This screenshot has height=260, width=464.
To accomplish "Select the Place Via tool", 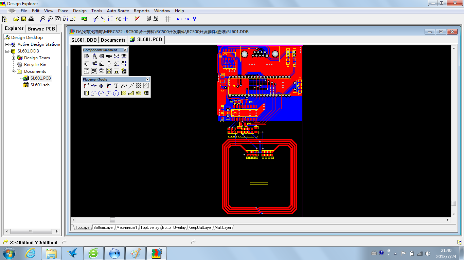I will coord(101,86).
